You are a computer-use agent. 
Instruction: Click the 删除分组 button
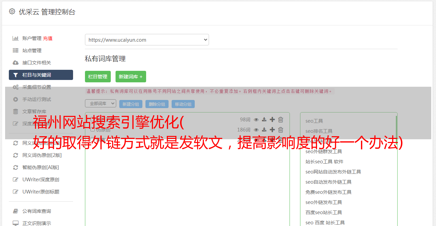[157, 104]
